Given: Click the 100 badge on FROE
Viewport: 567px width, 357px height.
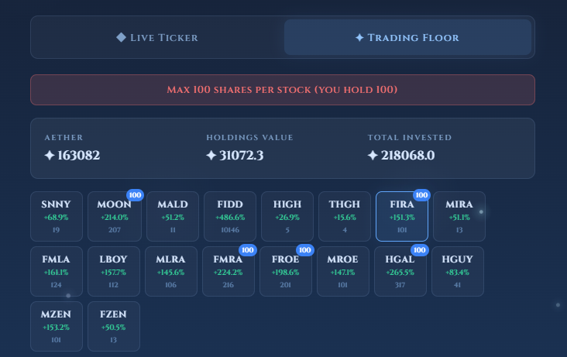Looking at the screenshot, I should click(305, 250).
